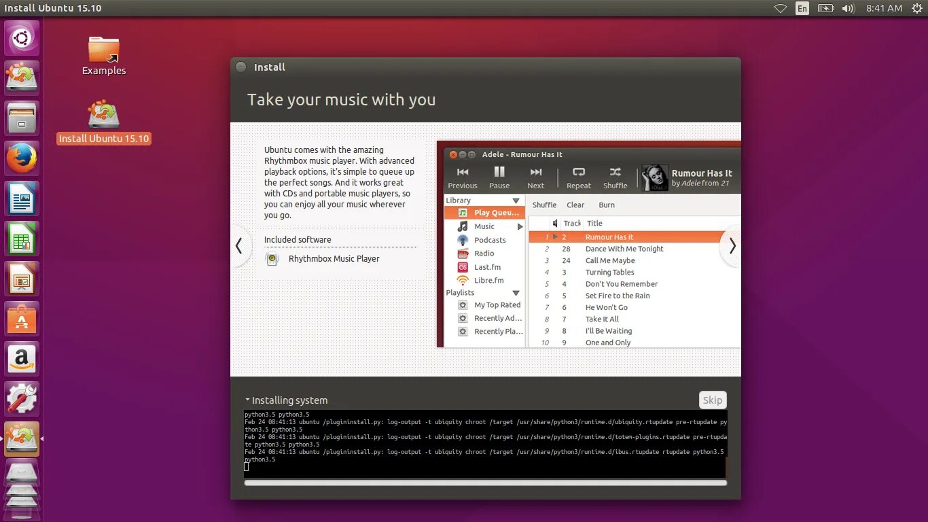Advance to the next slide arrow
The height and width of the screenshot is (522, 928).
point(732,246)
